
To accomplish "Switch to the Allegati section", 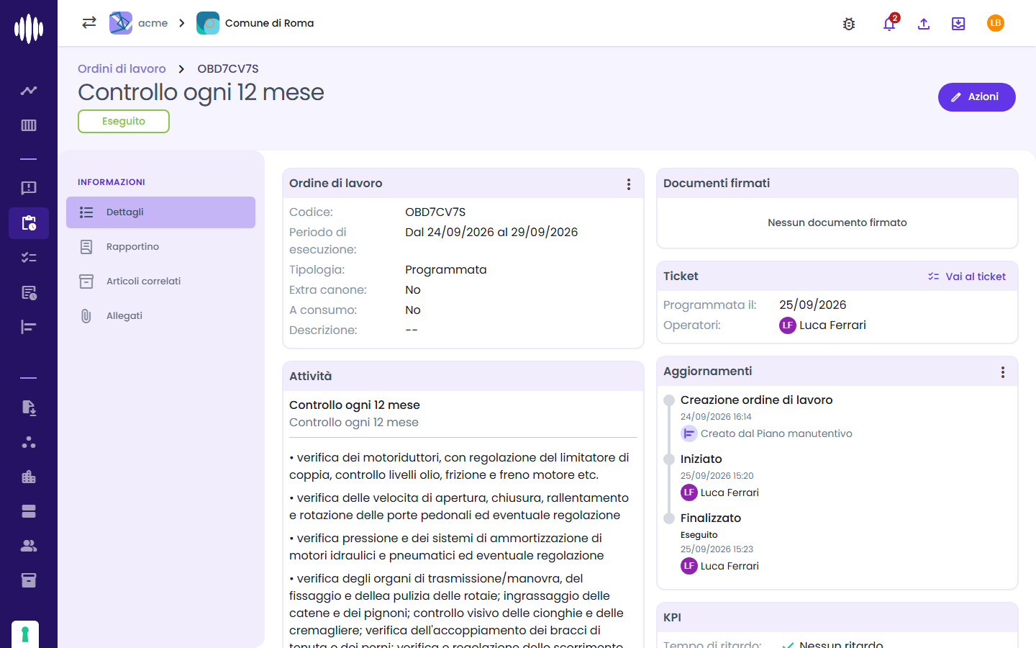I will [x=160, y=316].
